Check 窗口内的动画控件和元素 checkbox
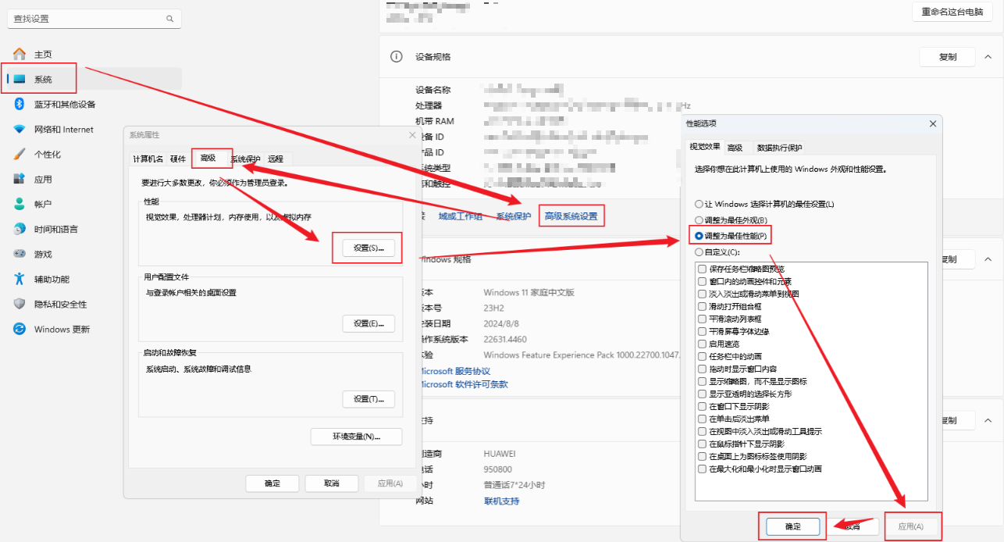 (x=702, y=281)
